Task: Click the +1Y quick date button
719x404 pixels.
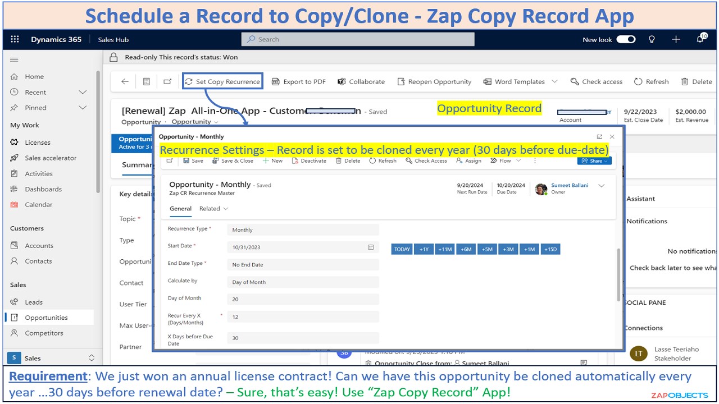Action: pos(424,249)
